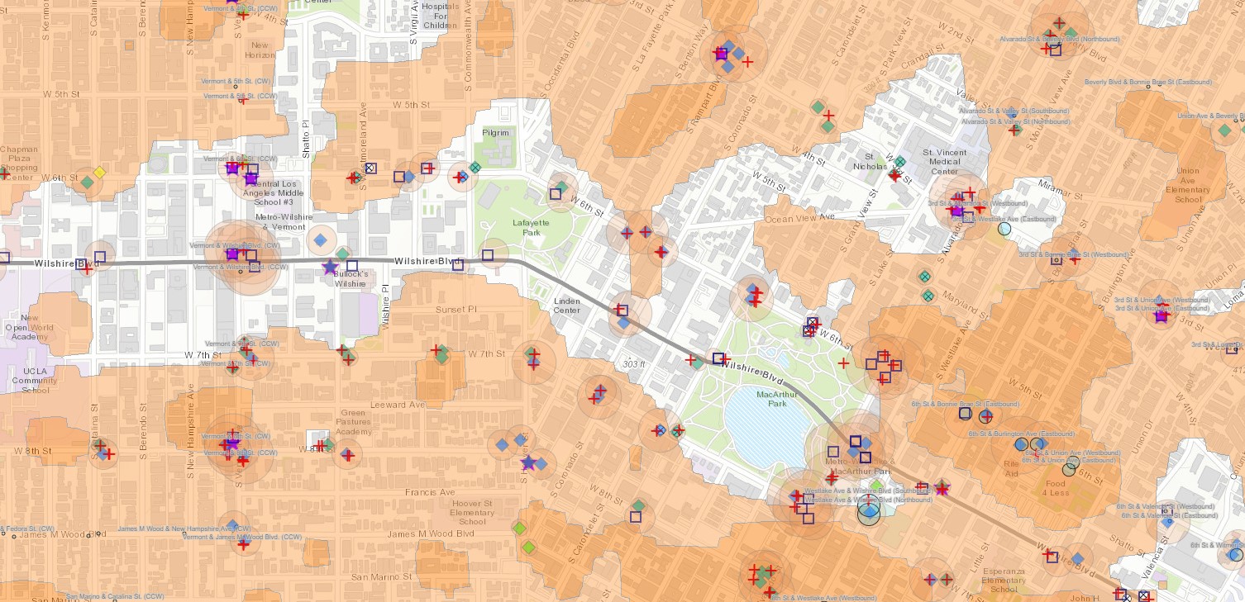Click Hoover St Elementary School label
This screenshot has width=1245, height=602.
[472, 512]
